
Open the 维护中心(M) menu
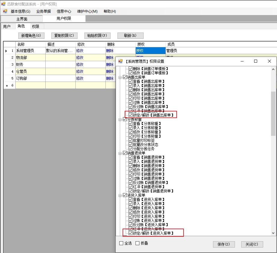point(87,11)
